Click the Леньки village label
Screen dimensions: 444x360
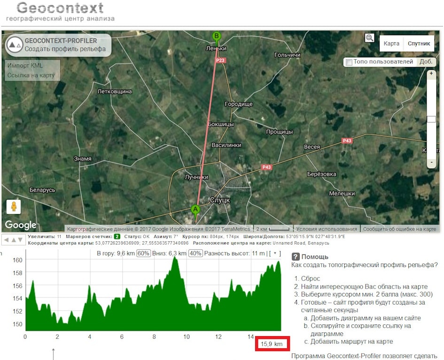coord(216,48)
